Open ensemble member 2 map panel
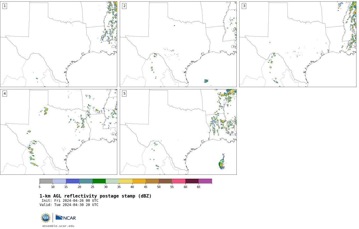359x229 pixels. (178, 44)
